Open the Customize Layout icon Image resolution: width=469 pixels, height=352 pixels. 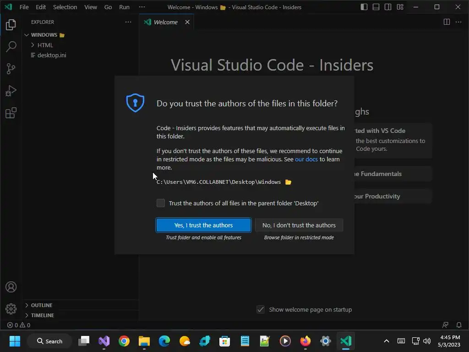coord(400,7)
